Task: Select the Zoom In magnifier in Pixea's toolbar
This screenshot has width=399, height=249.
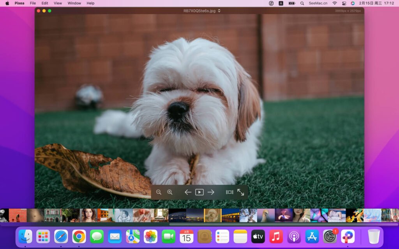Action: (170, 192)
